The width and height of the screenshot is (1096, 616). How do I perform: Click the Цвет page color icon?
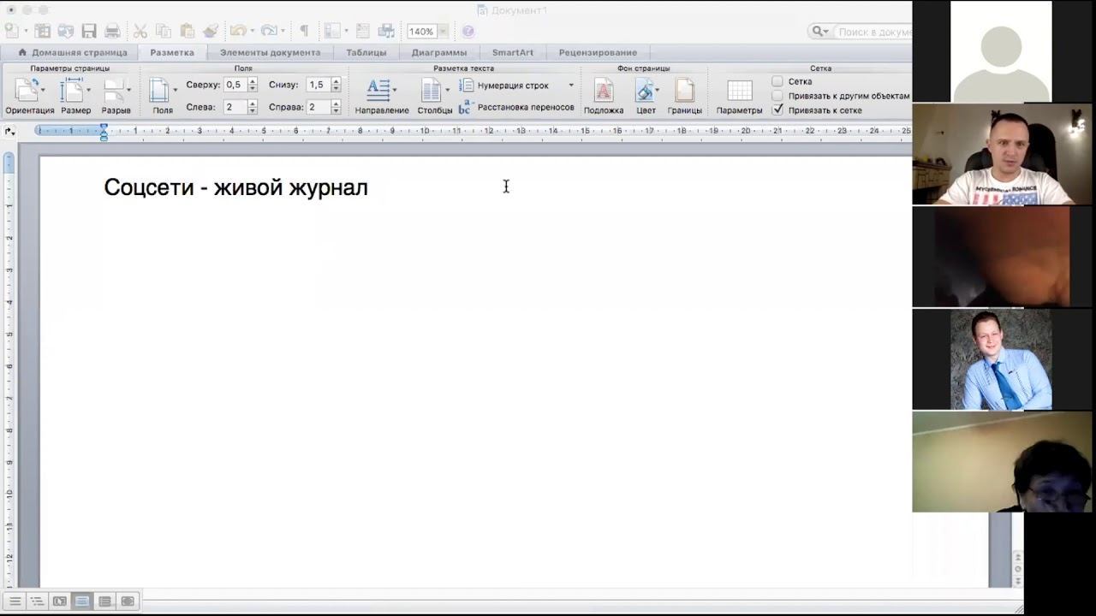(645, 90)
